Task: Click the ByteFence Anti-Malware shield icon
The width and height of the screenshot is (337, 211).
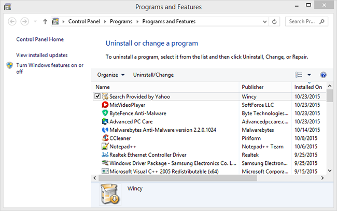Action: (x=105, y=113)
